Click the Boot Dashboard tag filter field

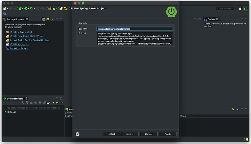(x=33, y=108)
